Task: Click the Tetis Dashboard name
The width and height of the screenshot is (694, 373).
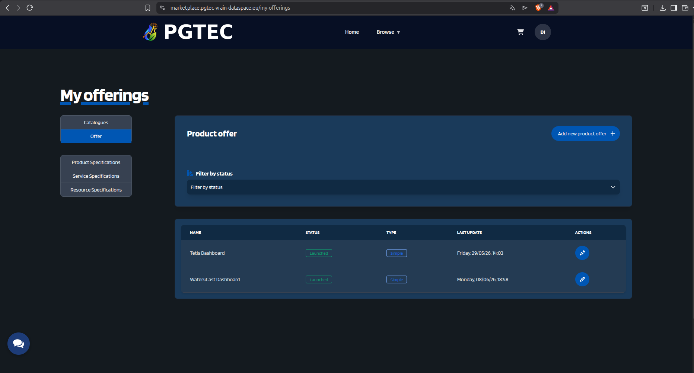Action: 207,253
